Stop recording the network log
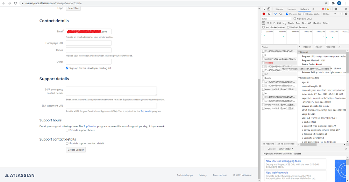This screenshot has height=182, width=349. point(264,14)
